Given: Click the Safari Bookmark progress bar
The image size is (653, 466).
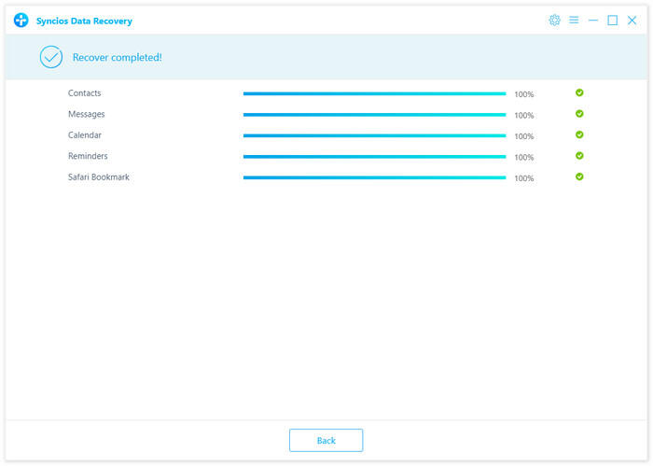Looking at the screenshot, I should click(374, 177).
